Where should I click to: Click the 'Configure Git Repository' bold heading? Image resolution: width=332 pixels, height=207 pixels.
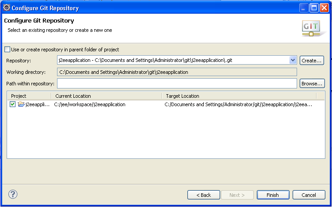click(x=39, y=21)
